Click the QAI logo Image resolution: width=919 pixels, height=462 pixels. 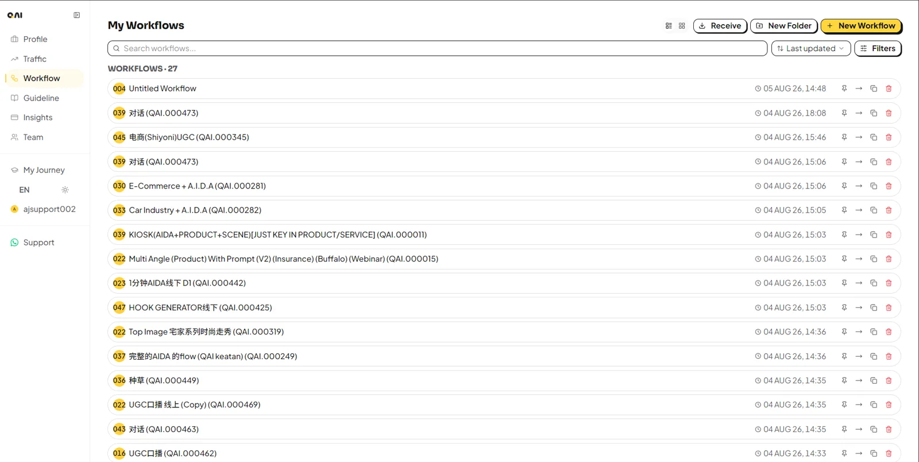15,16
